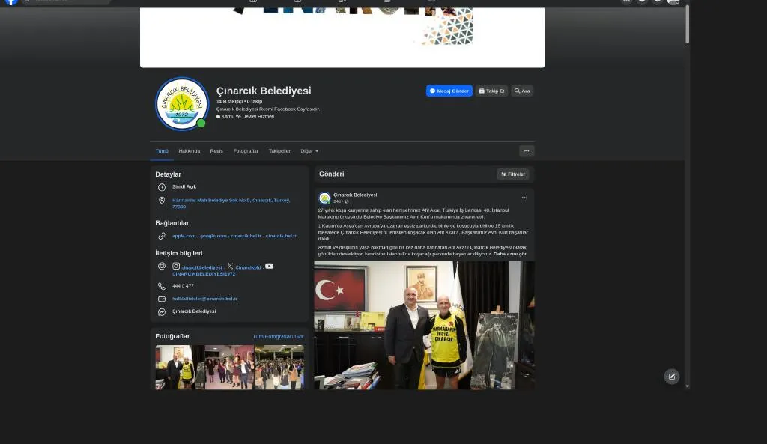Click the Kamu ve Devlet Hizmeti category text
The width and height of the screenshot is (767, 444).
point(247,116)
